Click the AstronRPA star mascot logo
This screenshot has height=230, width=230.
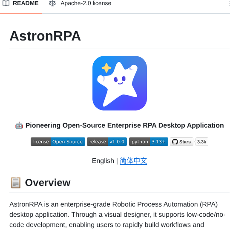coord(120,83)
